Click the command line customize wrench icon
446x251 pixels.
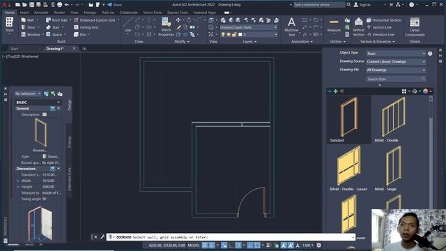coord(102,237)
